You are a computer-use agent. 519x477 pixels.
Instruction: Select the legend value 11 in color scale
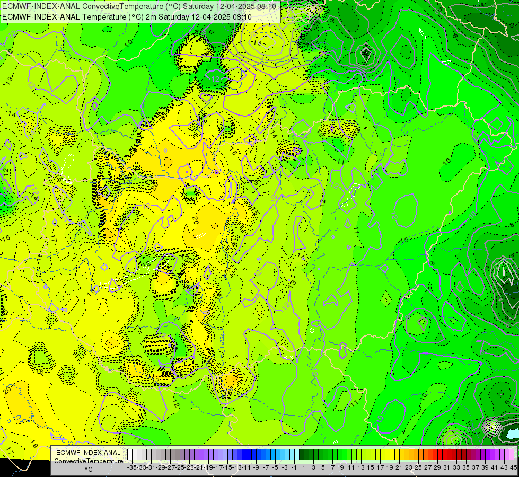[x=351, y=467]
